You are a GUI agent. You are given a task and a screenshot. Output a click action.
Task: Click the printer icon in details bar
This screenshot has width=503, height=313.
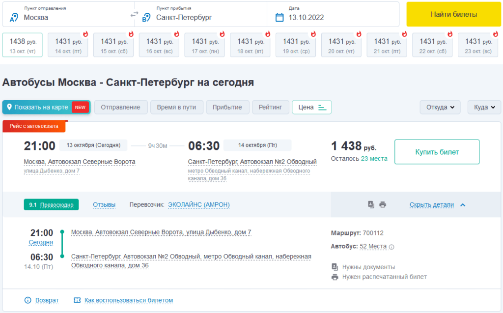pyautogui.click(x=383, y=204)
